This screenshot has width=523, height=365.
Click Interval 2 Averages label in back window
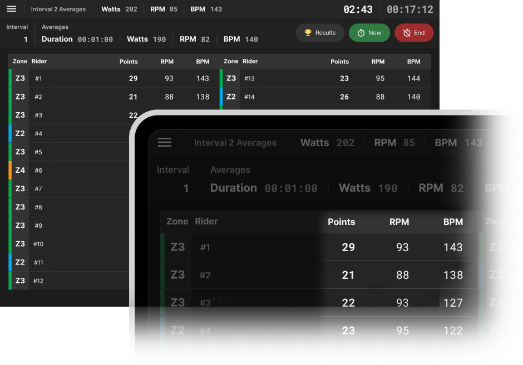(58, 9)
